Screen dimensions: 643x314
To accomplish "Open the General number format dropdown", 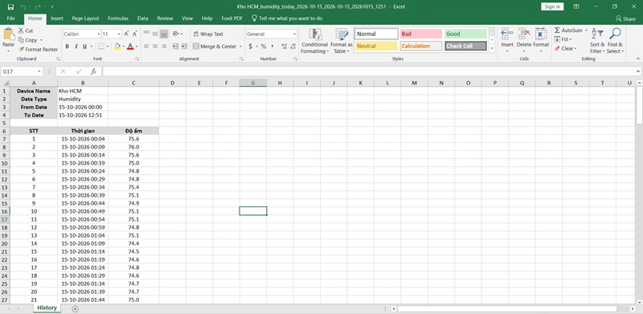I will [x=294, y=34].
